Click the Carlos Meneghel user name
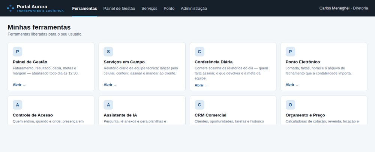Image resolution: width=375 pixels, height=152 pixels. 334,8
